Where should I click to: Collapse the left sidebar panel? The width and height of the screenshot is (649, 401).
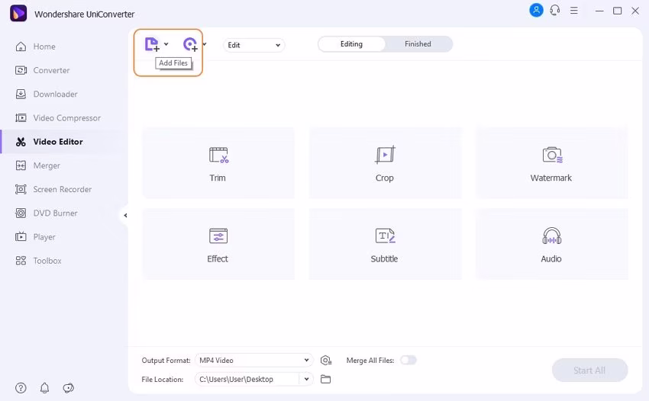pyautogui.click(x=125, y=215)
